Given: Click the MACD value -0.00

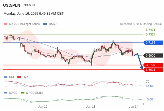Looking at the screenshot, I should click(150, 99).
